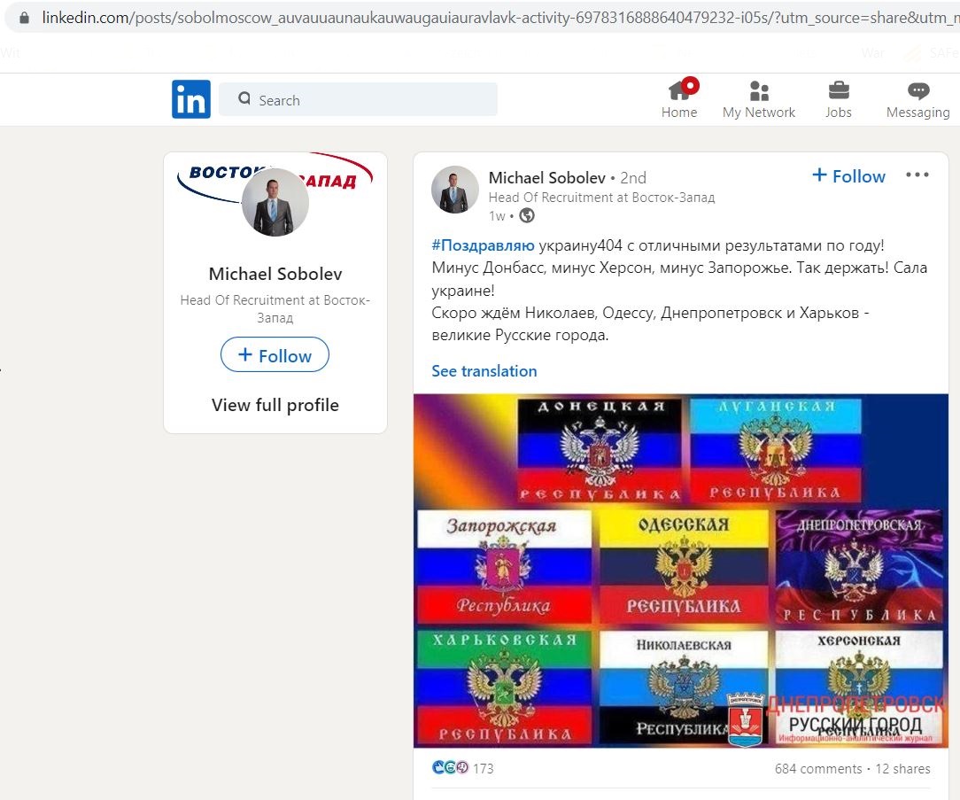This screenshot has height=800, width=960.
Task: Click the profile card avatar photo
Action: (275, 202)
